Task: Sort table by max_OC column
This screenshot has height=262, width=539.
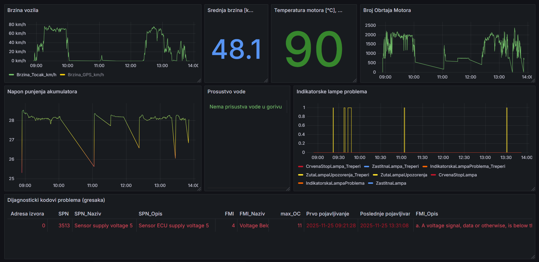Action: point(290,214)
